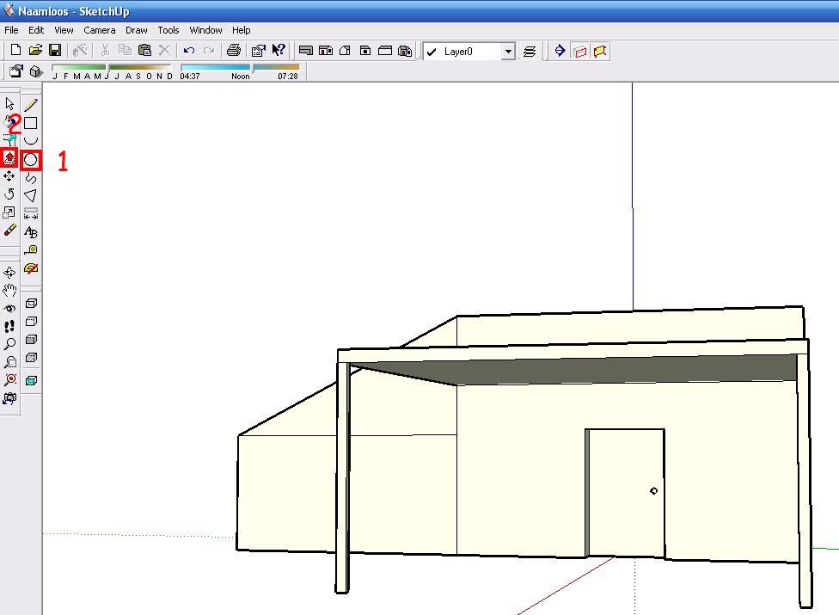Select the Push/Pull tool
This screenshot has width=839, height=615.
[9, 157]
